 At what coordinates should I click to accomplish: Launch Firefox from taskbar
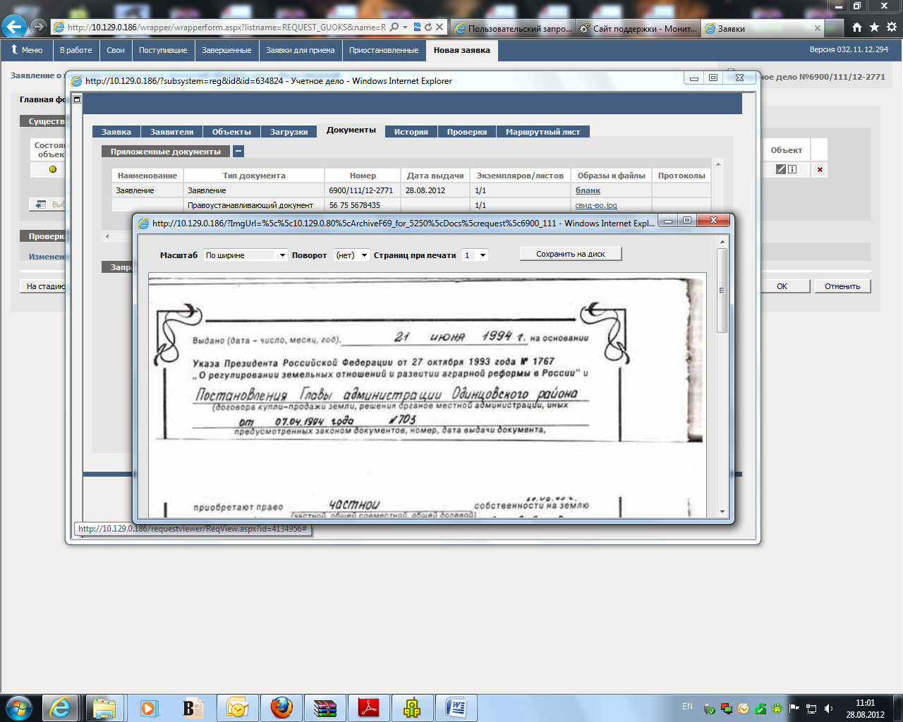[281, 707]
